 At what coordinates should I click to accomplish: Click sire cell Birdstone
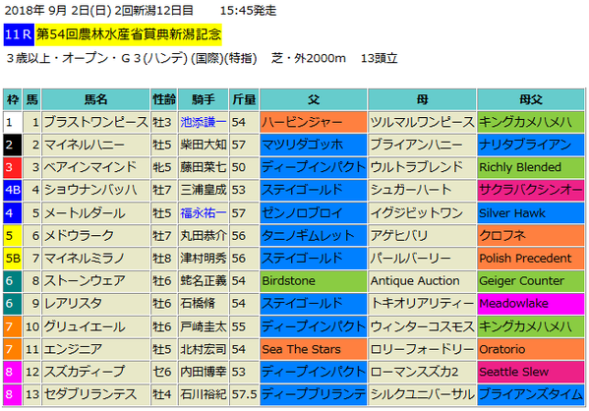click(x=314, y=280)
